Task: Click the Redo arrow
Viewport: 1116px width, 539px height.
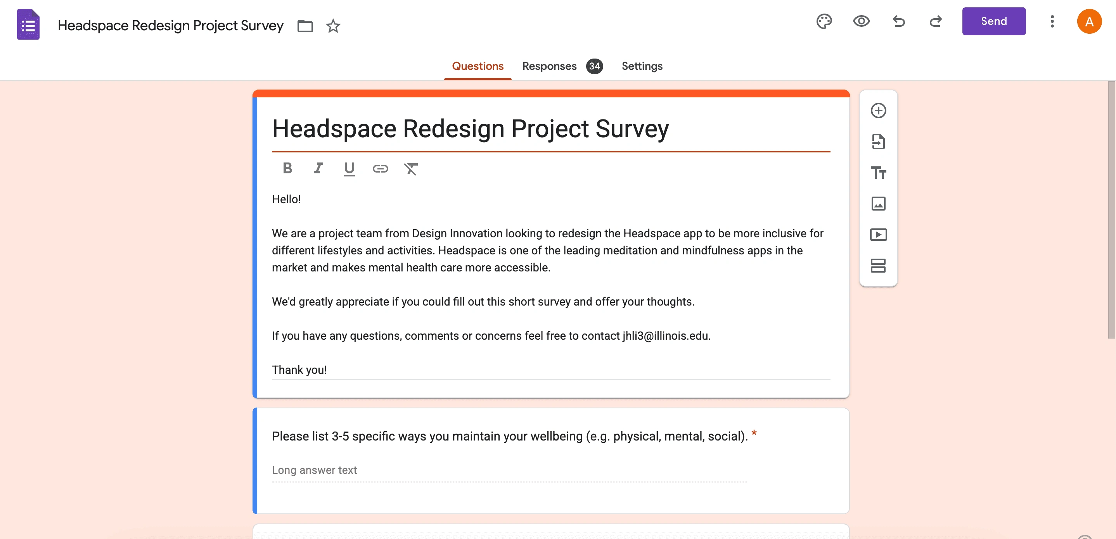Action: [x=936, y=21]
